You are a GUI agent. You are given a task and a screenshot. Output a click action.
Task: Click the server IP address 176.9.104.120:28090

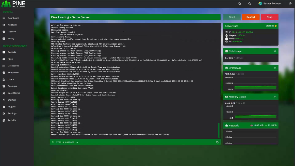pos(242,32)
